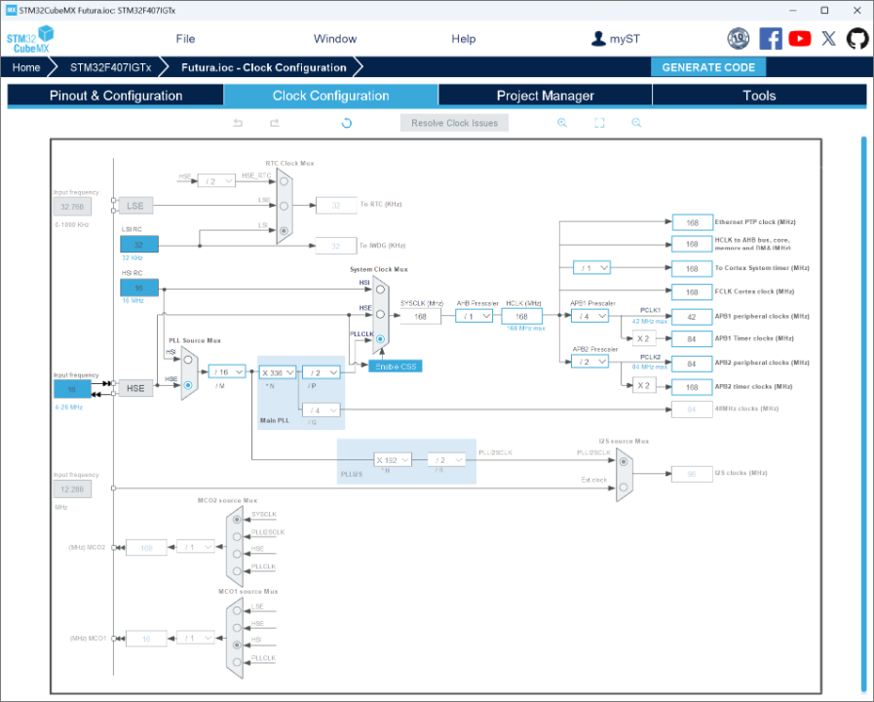Click the Futura.ioc - Clock Configuration breadcrumb

264,67
